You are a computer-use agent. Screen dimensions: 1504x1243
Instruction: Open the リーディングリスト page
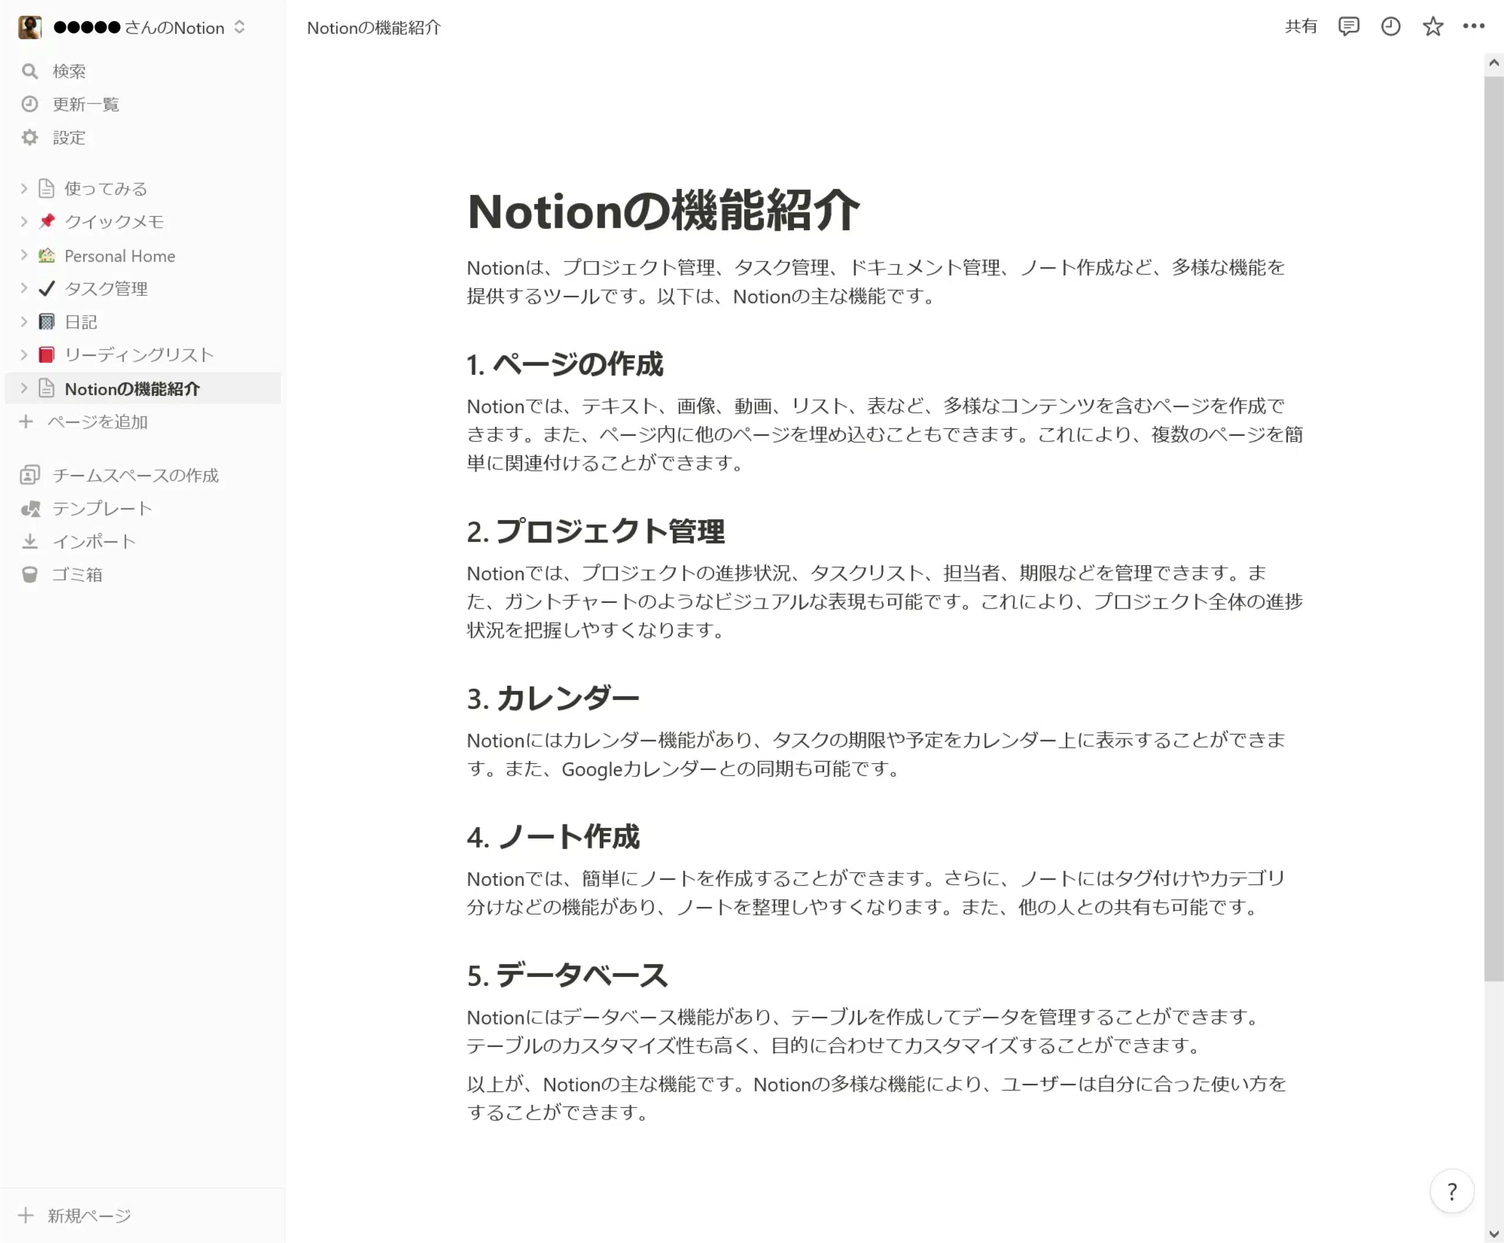139,354
